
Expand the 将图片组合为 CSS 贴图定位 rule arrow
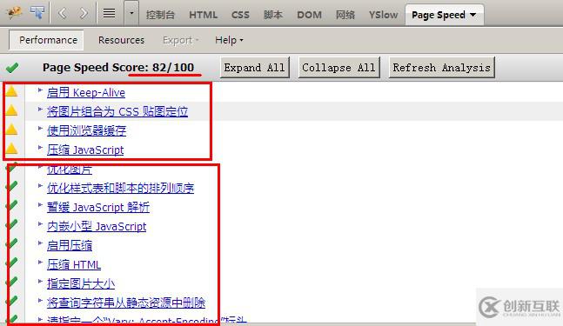[40, 109]
